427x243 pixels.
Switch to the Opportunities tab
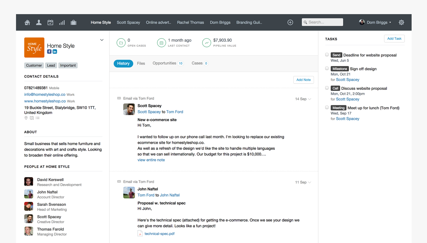click(x=164, y=63)
